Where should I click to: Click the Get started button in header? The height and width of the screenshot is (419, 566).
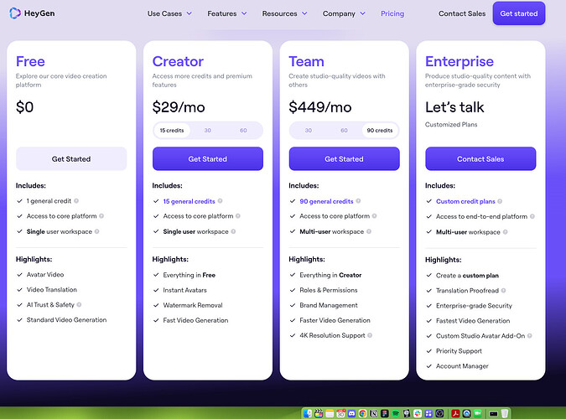[519, 13]
